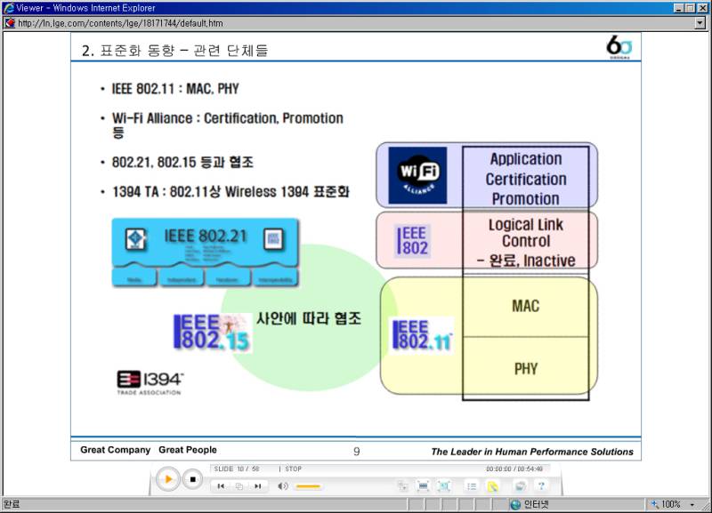This screenshot has width=712, height=513.
Task: Click the IEEE 802.15 logo
Action: [x=212, y=333]
